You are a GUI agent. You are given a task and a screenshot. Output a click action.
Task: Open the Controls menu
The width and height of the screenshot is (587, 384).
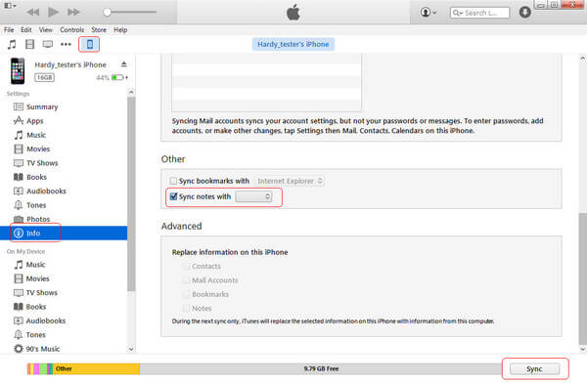pyautogui.click(x=71, y=30)
